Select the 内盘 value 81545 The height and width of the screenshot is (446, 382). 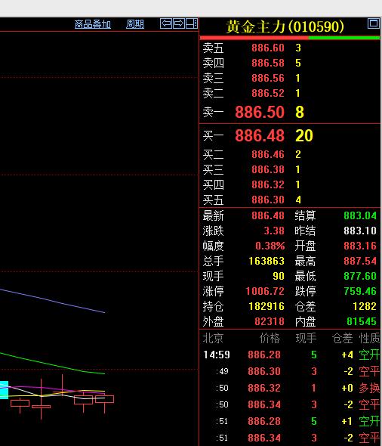tap(362, 321)
